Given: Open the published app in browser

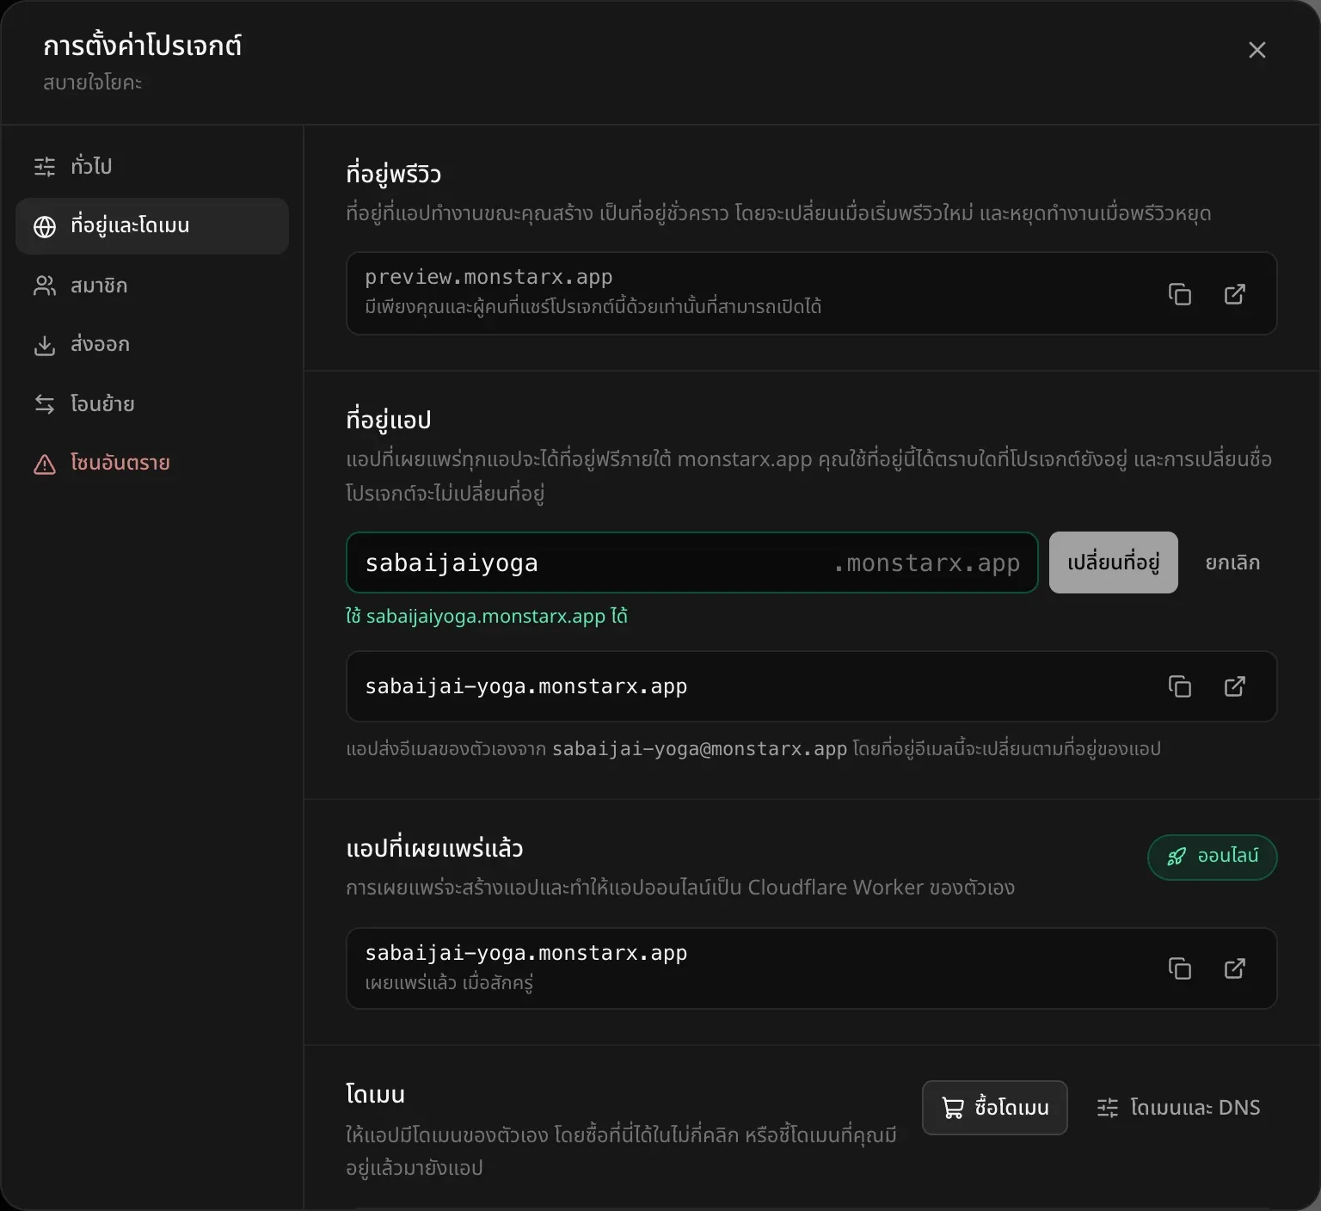Looking at the screenshot, I should [x=1235, y=968].
